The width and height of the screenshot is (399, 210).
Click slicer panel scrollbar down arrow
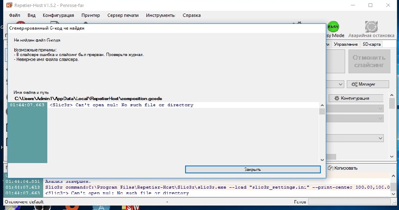tap(392, 157)
